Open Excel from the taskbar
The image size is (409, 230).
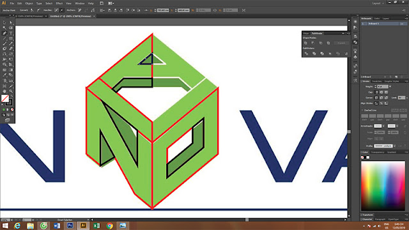pos(96,226)
